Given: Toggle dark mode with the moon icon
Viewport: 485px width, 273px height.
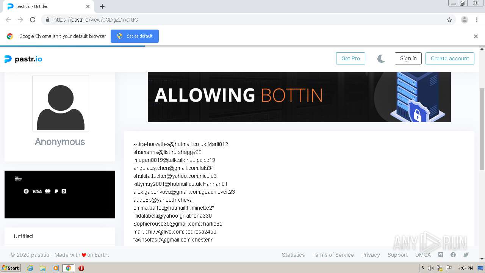Looking at the screenshot, I should [381, 58].
